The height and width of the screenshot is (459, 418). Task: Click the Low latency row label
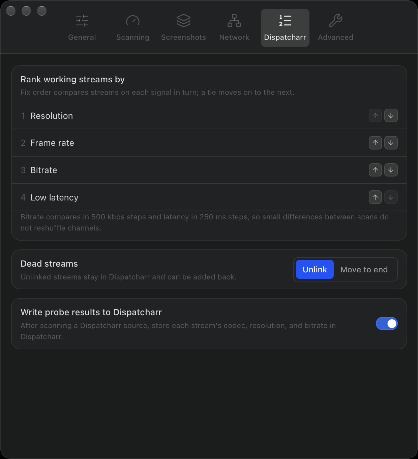(x=54, y=197)
